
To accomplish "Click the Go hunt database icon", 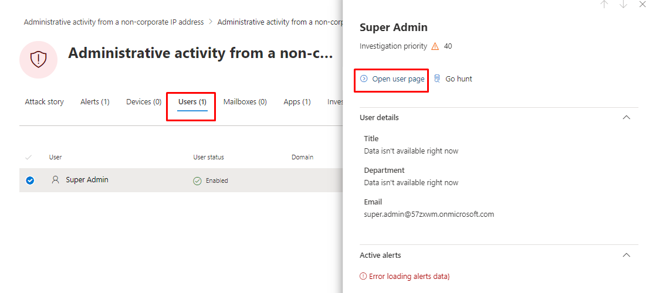I will click(x=437, y=79).
